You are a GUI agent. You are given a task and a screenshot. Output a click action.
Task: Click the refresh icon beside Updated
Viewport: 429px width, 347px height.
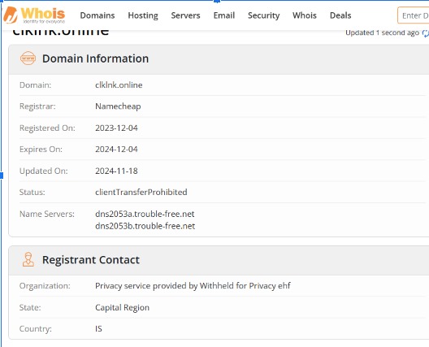(x=426, y=33)
